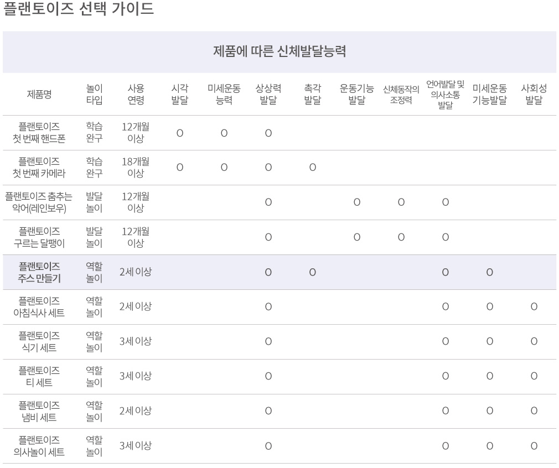This screenshot has height=468, width=559.
Task: Select product name '플랜토이즈 아침식사 세트'
Action: (x=39, y=306)
